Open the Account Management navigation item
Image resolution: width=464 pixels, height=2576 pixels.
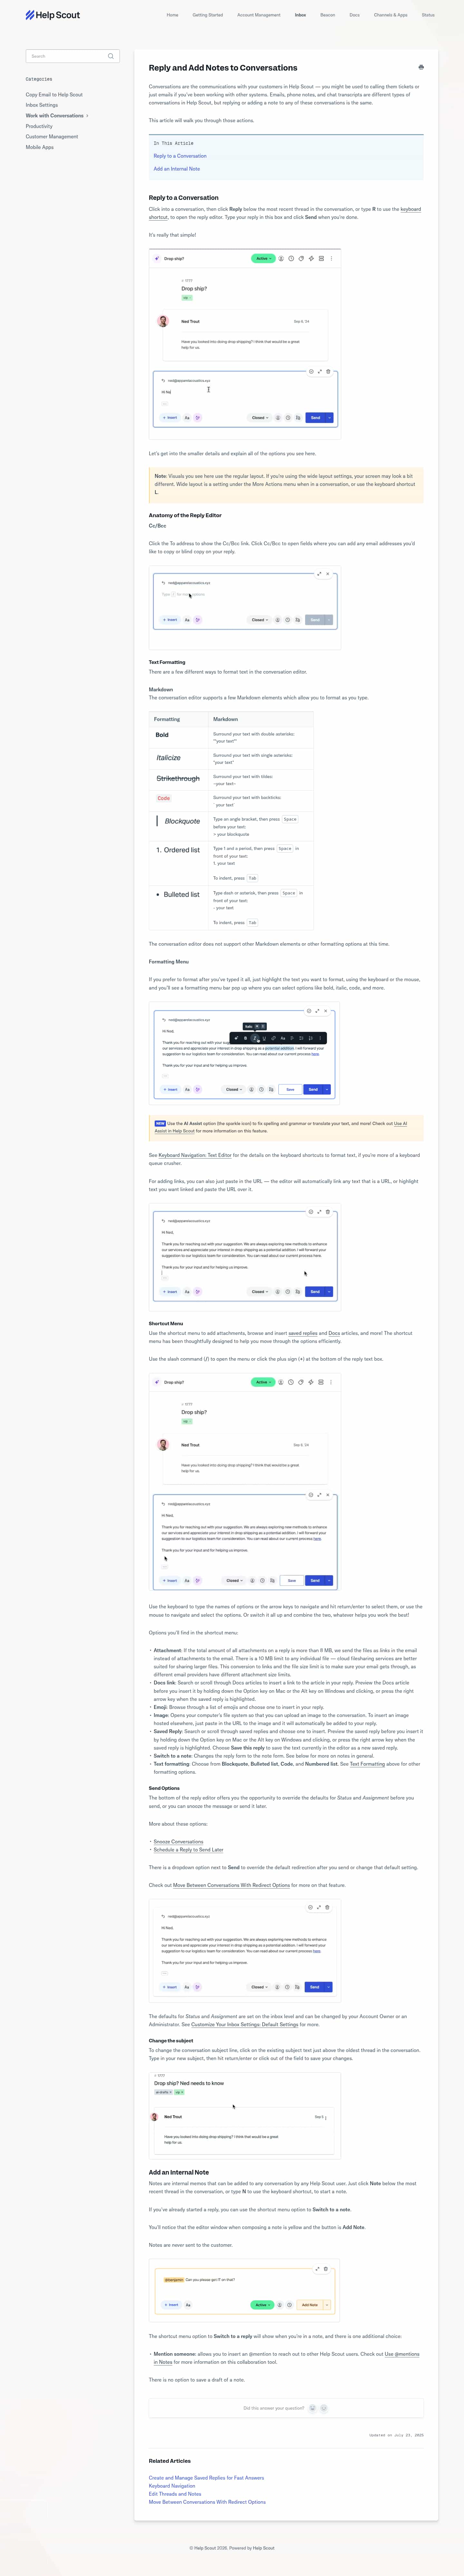tap(259, 15)
